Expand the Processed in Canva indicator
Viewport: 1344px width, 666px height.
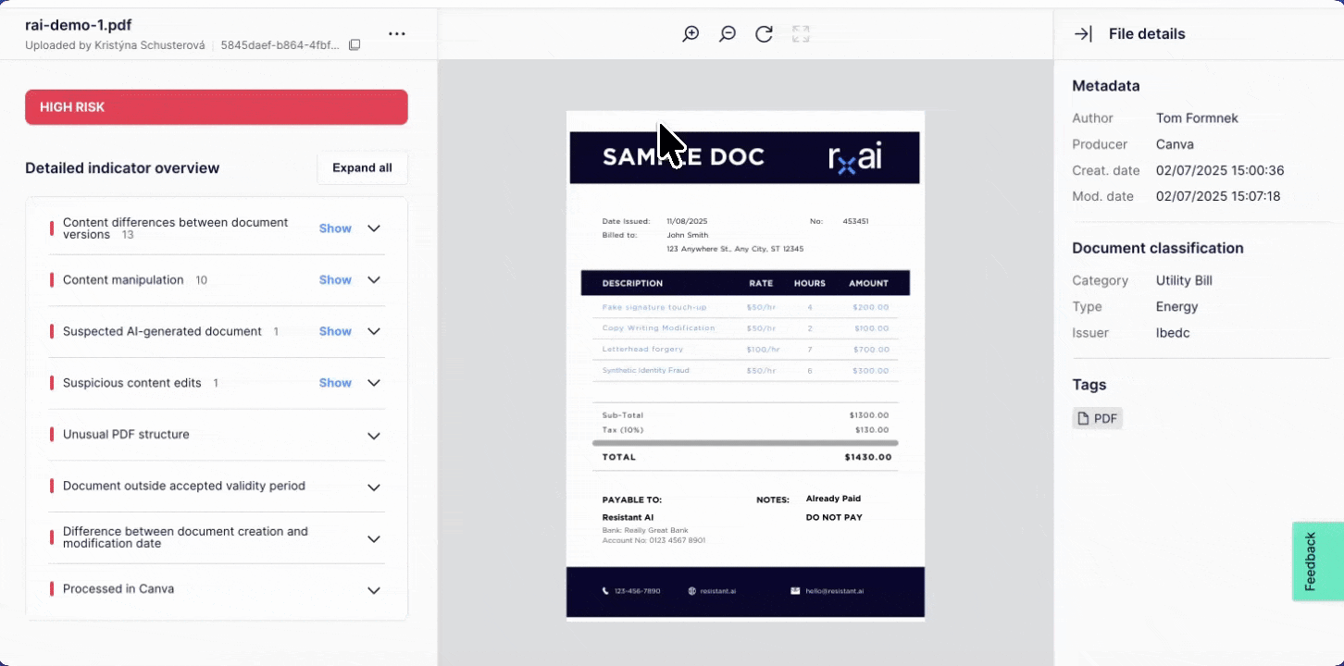(x=374, y=589)
